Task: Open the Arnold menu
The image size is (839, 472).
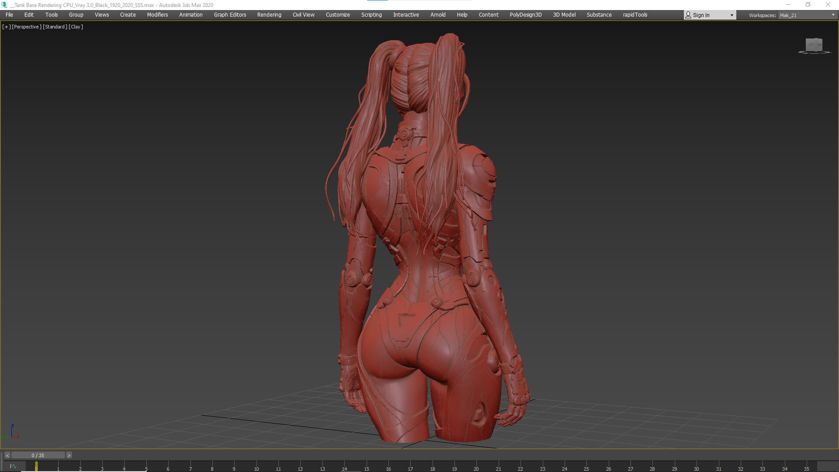Action: coord(438,15)
